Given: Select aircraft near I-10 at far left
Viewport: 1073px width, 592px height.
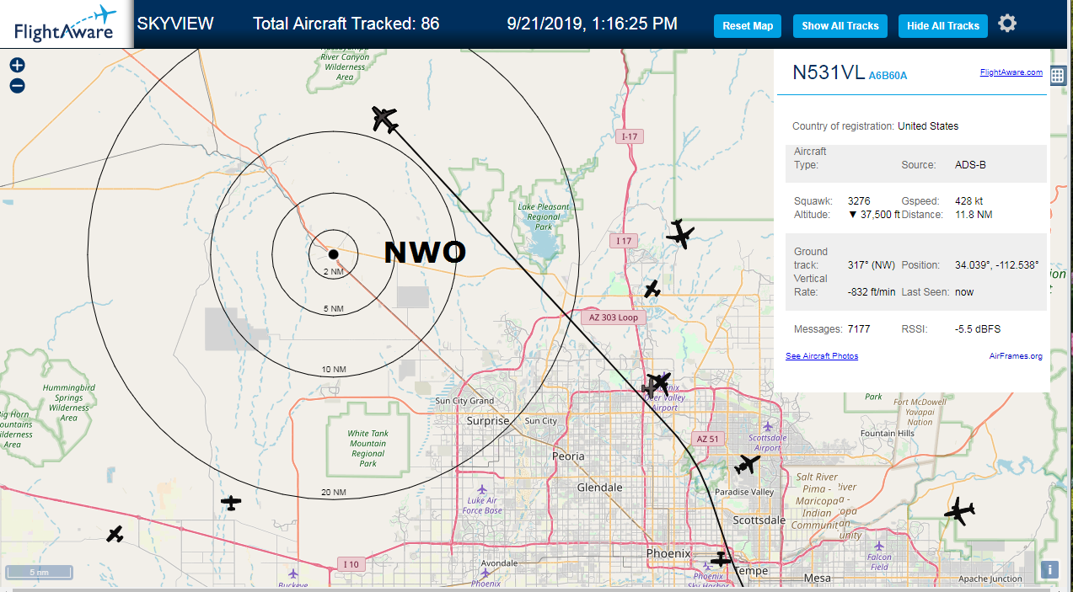Looking at the screenshot, I should pyautogui.click(x=115, y=534).
